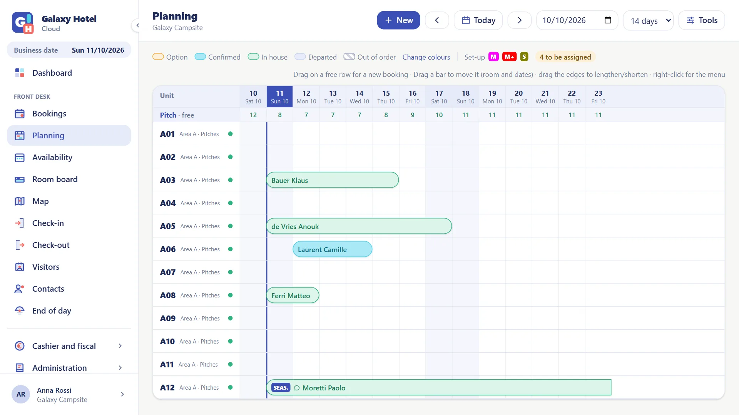Open the 14 days range dropdown
Image resolution: width=739 pixels, height=415 pixels.
pos(648,20)
